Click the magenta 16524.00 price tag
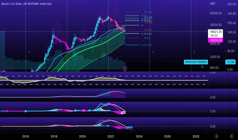The width and height of the screenshot is (238, 140). coord(215,40)
